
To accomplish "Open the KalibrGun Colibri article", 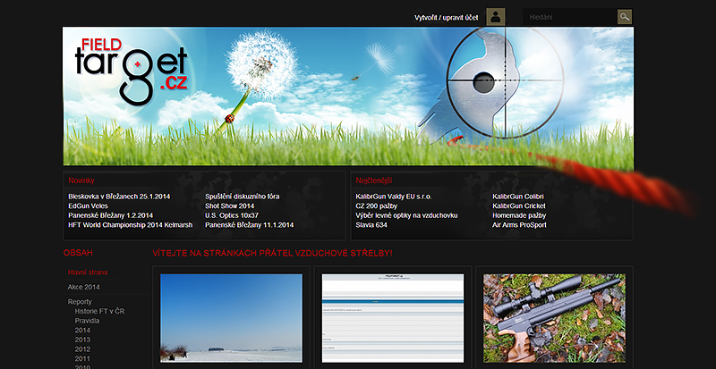I will (x=518, y=197).
